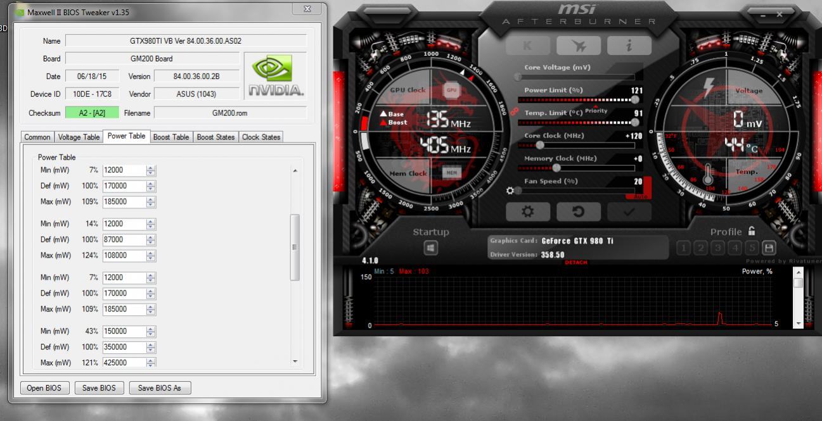
Task: Select profile slot 5
Action: coord(752,248)
